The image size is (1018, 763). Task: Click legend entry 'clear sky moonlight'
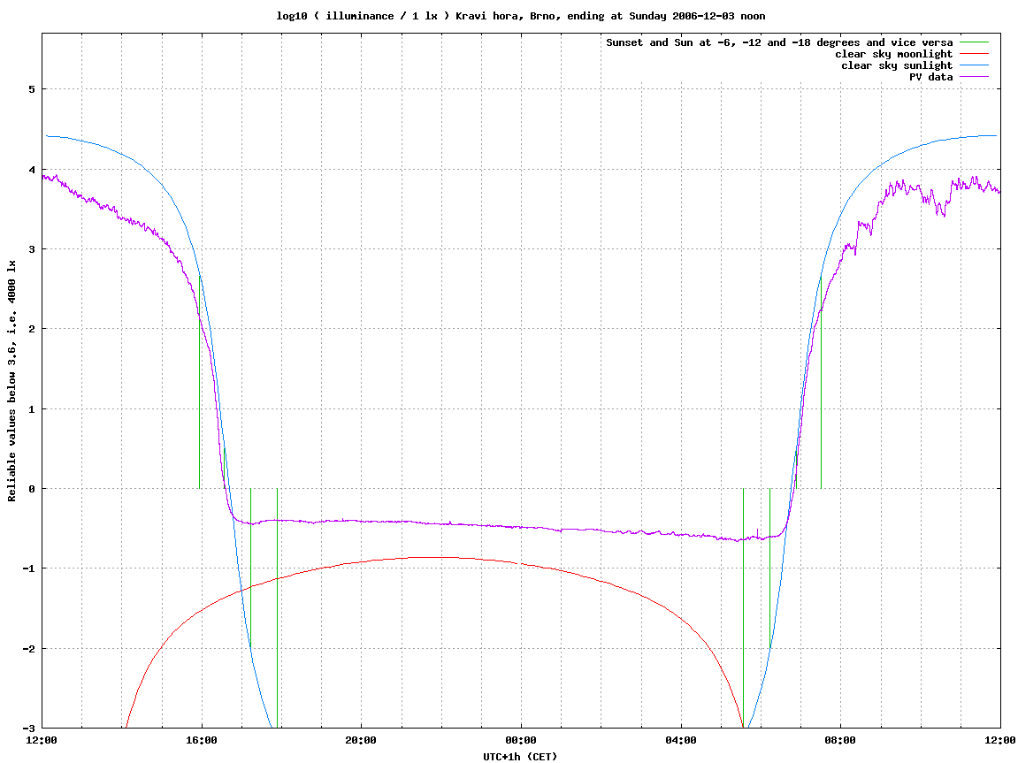(893, 54)
